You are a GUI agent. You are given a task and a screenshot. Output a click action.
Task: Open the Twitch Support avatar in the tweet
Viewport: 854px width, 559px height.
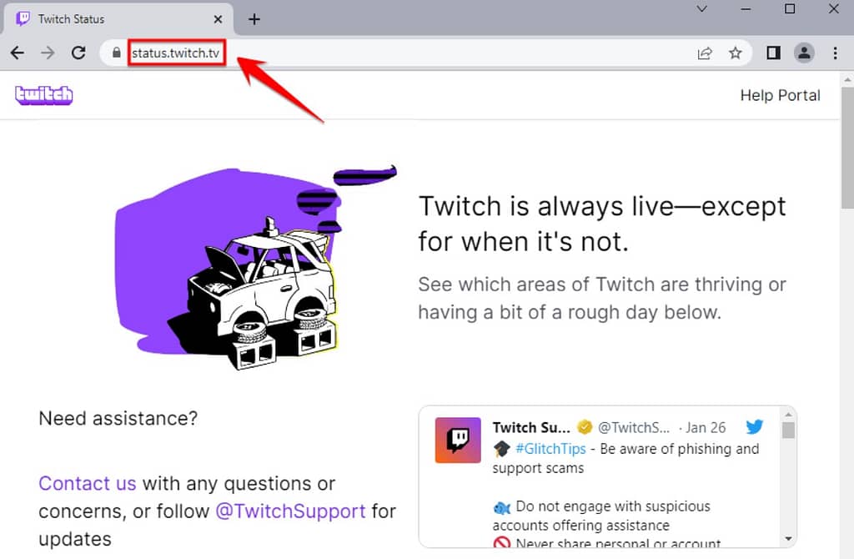click(458, 441)
